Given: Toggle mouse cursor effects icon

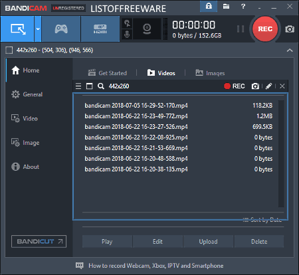Looking at the screenshot, I should coord(127,23).
